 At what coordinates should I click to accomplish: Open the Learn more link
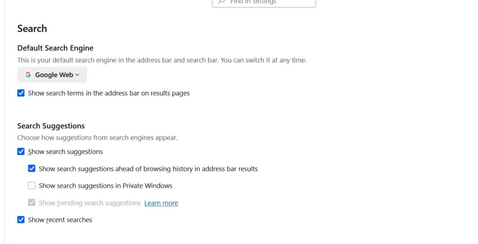click(x=161, y=203)
